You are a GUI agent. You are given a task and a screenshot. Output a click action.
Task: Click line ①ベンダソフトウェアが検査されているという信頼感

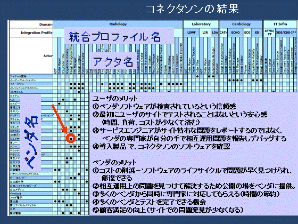[164, 107]
